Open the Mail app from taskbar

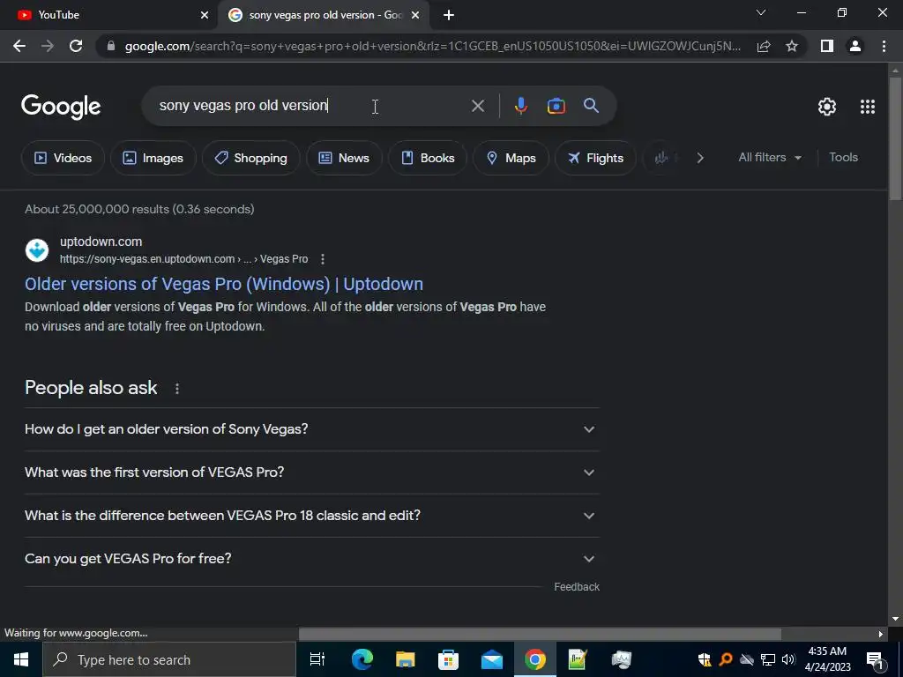(x=491, y=659)
